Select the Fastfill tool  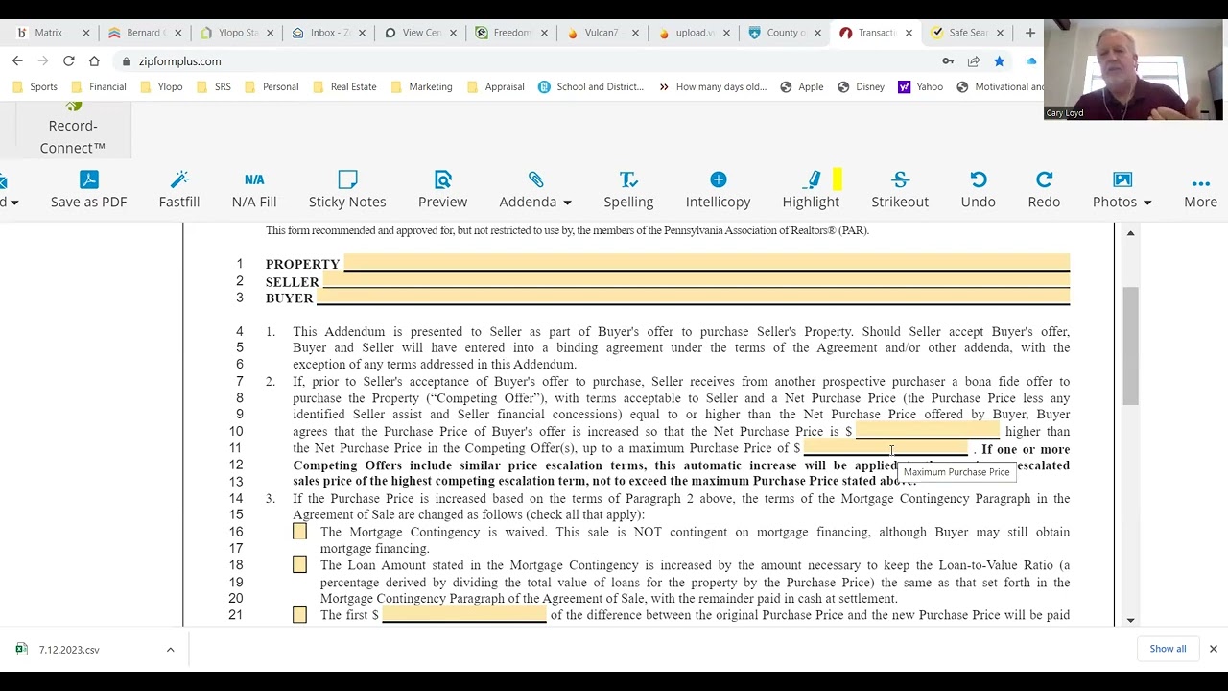[x=179, y=189]
